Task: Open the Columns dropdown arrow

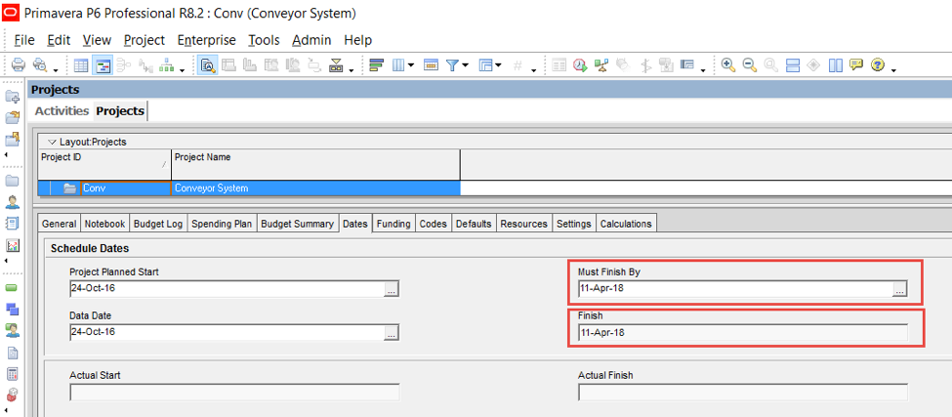Action: point(411,65)
